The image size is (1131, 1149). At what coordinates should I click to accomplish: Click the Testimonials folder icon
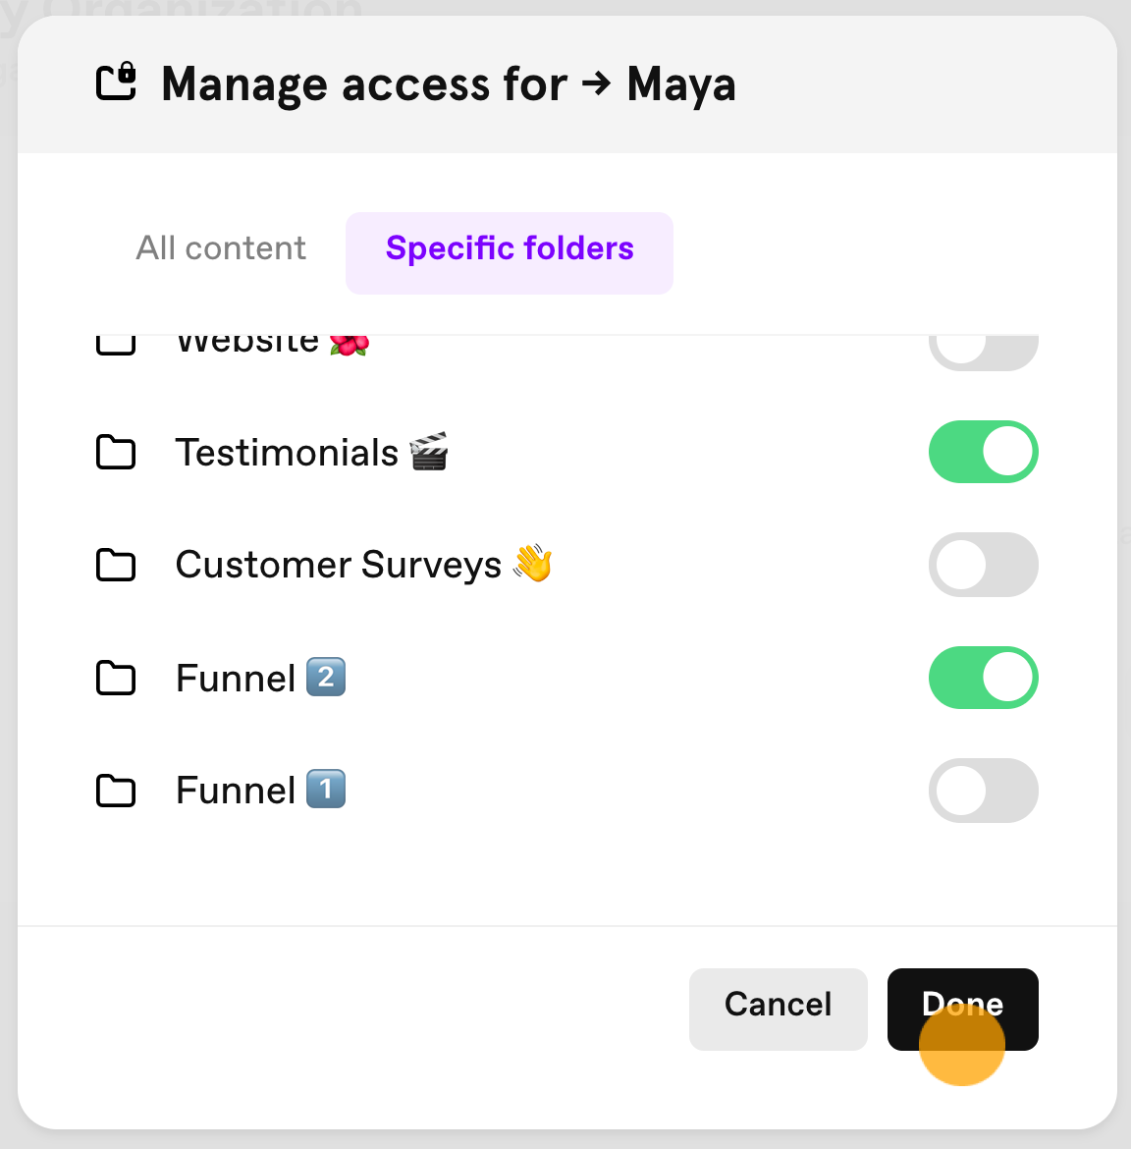116,452
